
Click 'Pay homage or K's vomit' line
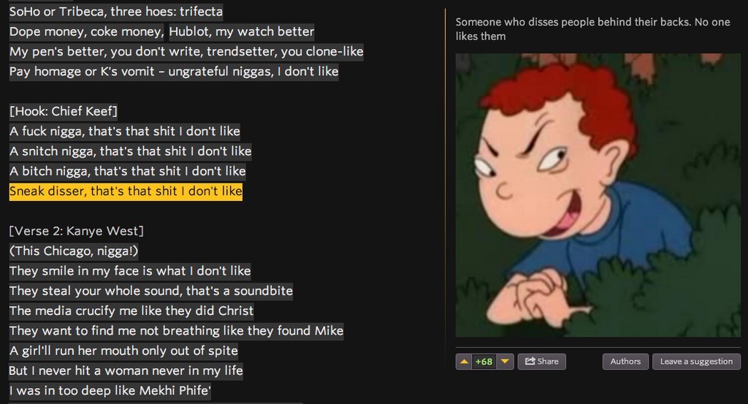pos(174,72)
